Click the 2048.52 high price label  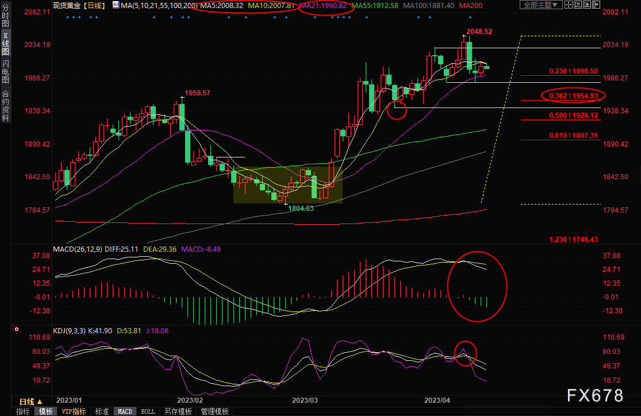(x=479, y=32)
